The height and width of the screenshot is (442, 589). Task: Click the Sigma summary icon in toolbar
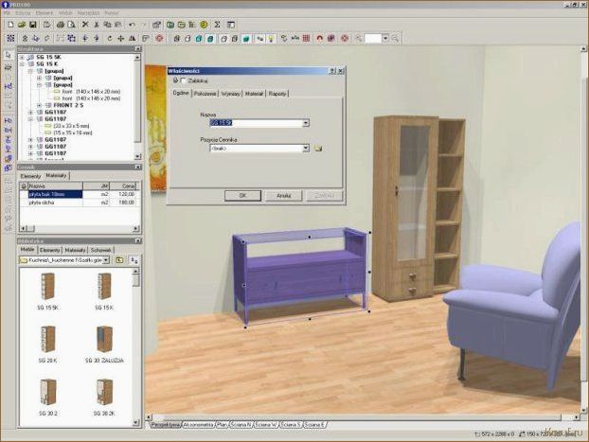tap(217, 24)
